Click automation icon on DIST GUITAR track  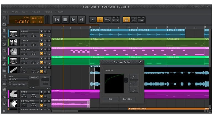45,105
